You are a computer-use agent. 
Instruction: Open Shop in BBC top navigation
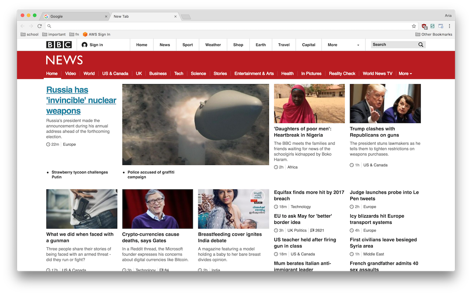tap(238, 45)
